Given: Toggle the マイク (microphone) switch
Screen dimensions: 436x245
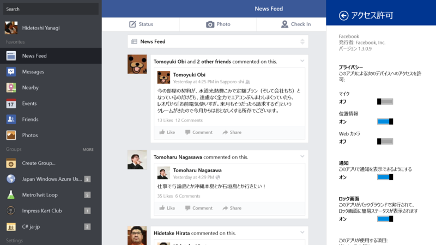Looking at the screenshot, I should (x=385, y=101).
